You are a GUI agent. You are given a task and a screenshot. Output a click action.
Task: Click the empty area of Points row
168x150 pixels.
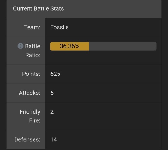coord(111,74)
